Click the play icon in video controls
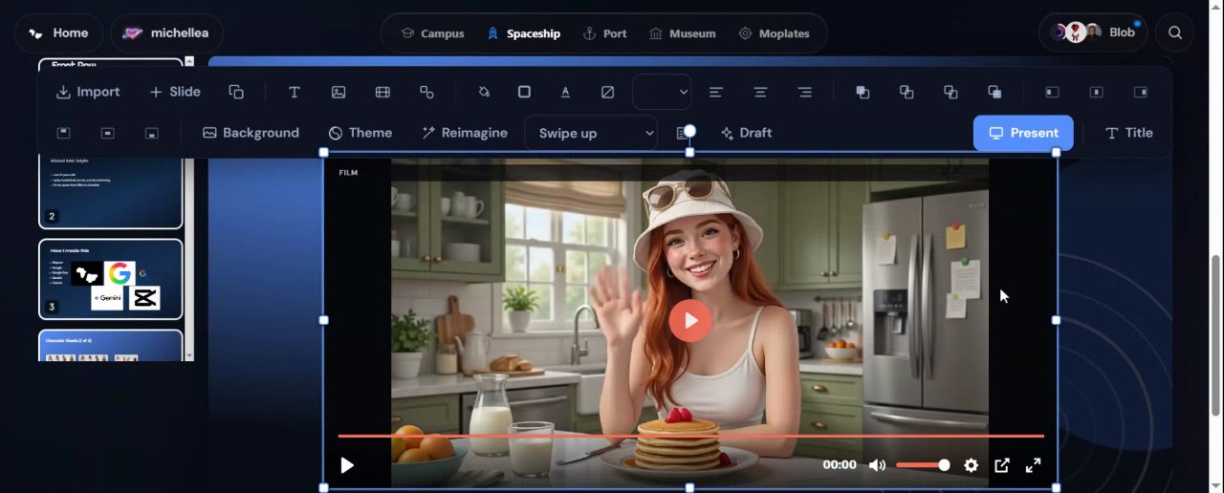This screenshot has width=1224, height=493. pos(347,465)
